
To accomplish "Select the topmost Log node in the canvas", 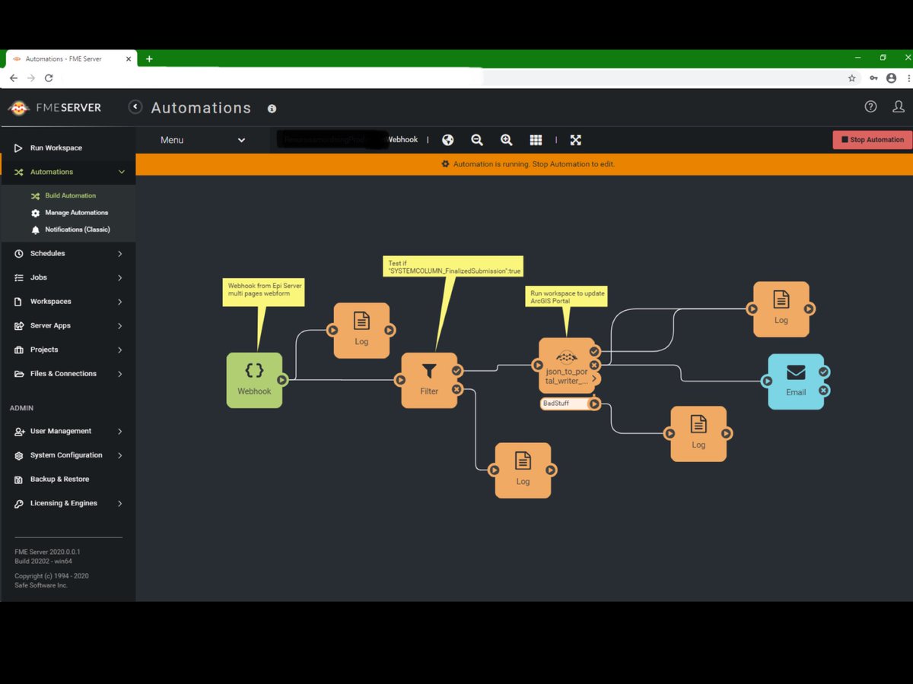I will click(x=781, y=308).
